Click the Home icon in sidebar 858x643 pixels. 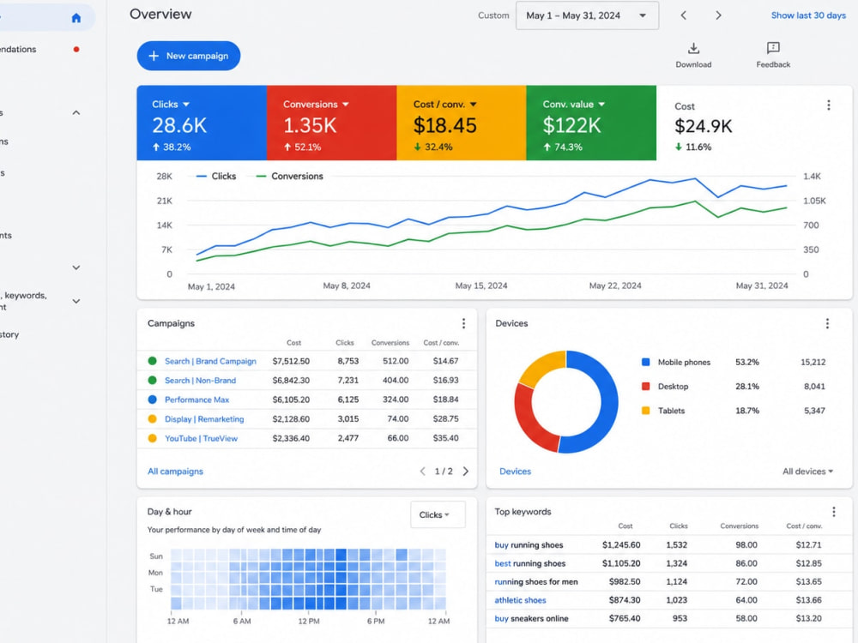76,18
